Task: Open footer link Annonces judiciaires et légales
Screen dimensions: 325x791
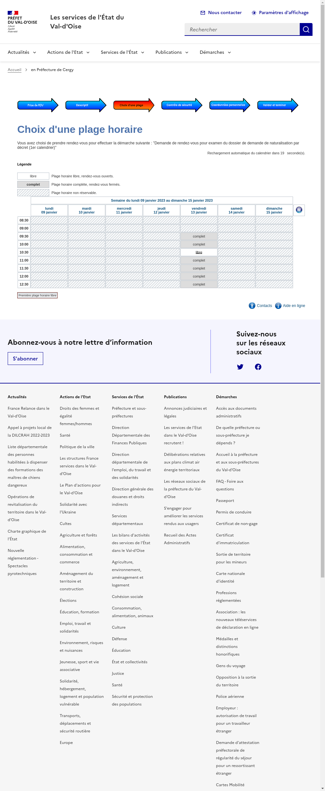Action: (185, 412)
